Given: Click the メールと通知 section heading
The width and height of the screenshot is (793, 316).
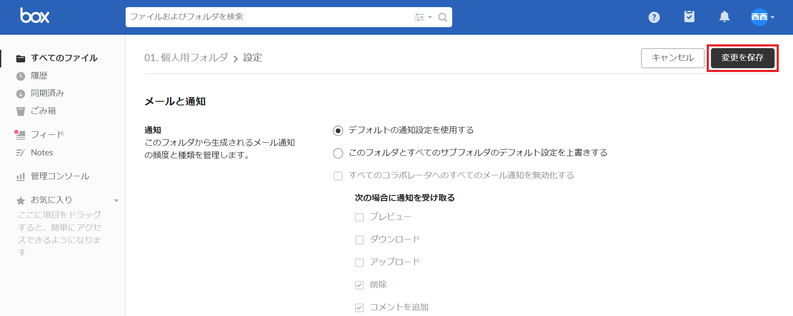Looking at the screenshot, I should pos(175,101).
